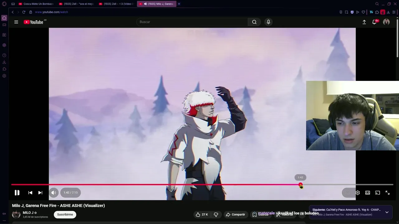Screen dimensions: 399x224
Task: Skip to the next video
Action: click(x=40, y=193)
